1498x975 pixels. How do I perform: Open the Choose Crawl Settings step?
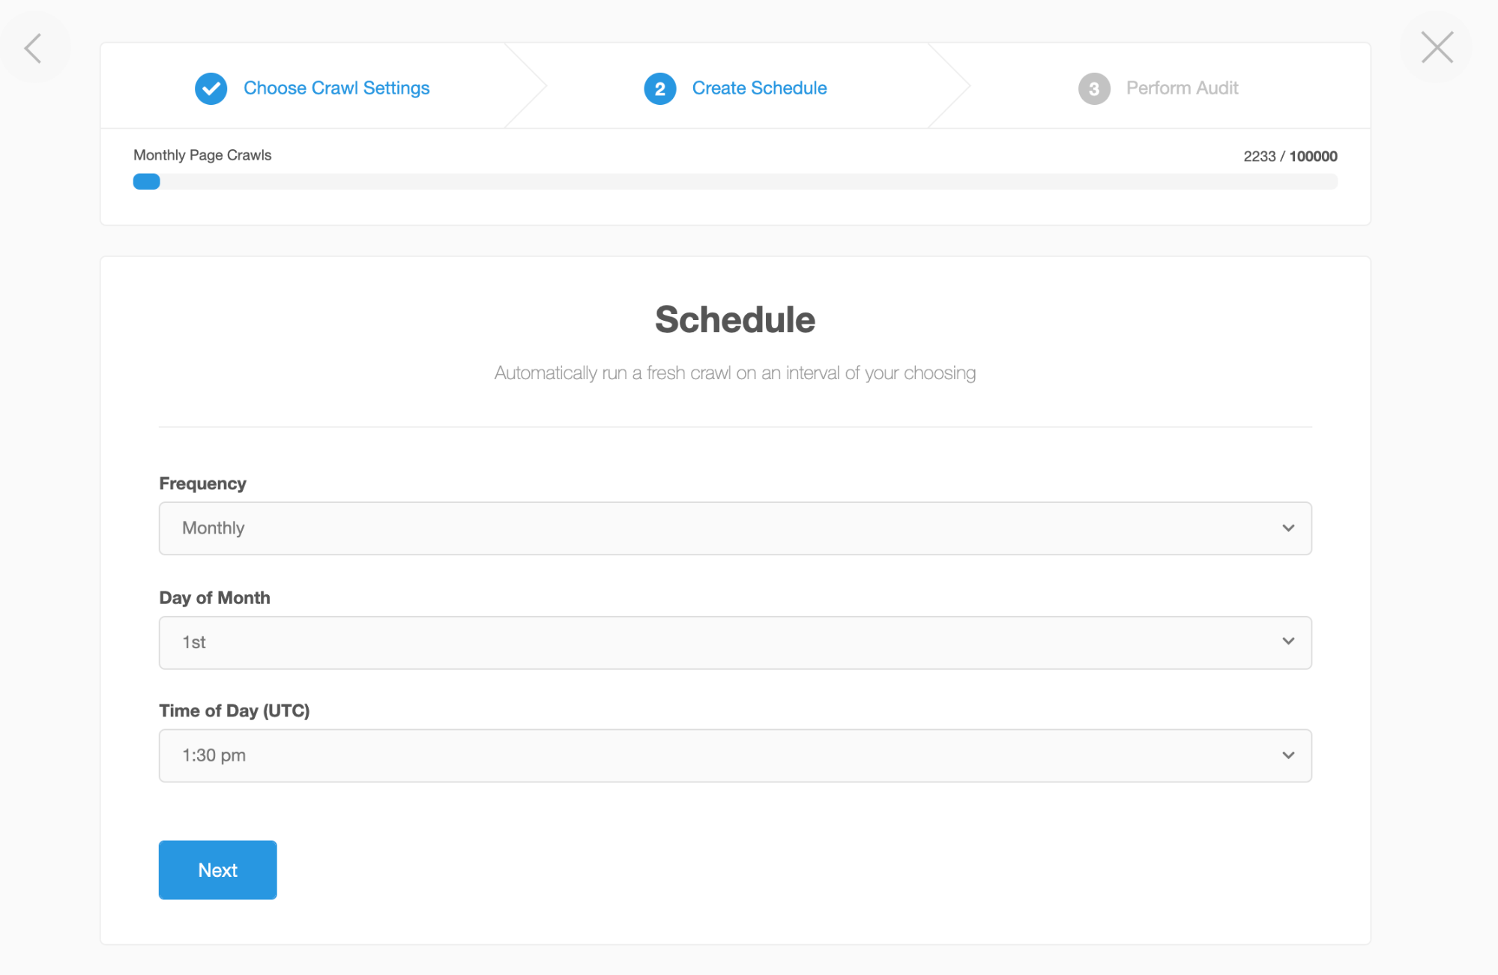[x=336, y=88]
